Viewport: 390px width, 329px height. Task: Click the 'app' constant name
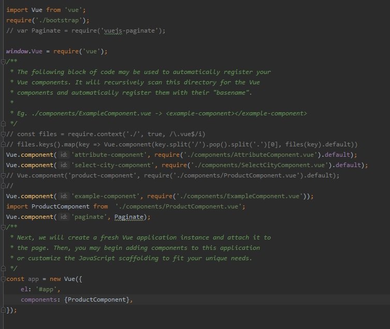point(33,279)
